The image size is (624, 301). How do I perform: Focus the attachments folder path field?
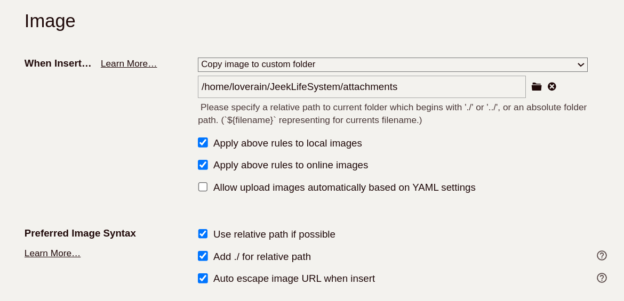[361, 87]
